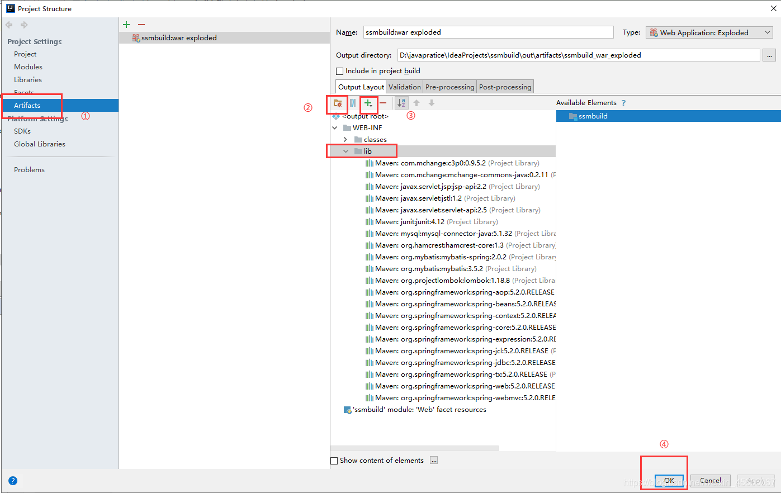This screenshot has width=781, height=493.
Task: Open Modules settings
Action: click(x=28, y=67)
